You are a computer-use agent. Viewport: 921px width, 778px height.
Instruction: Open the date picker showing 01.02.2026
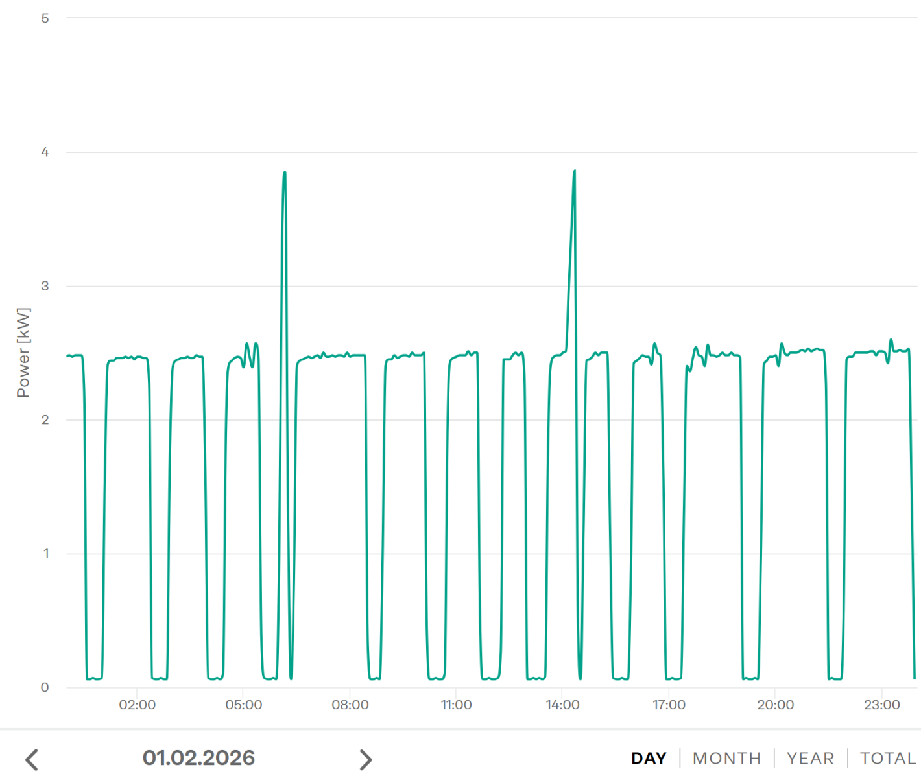[x=198, y=757]
